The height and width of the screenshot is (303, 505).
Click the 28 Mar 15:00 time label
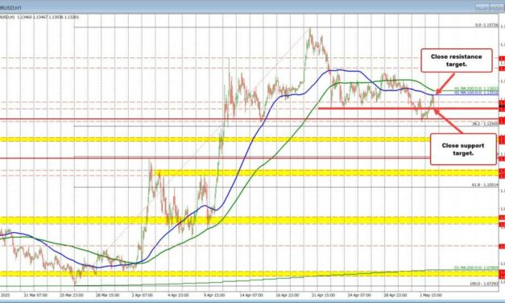coord(108,295)
